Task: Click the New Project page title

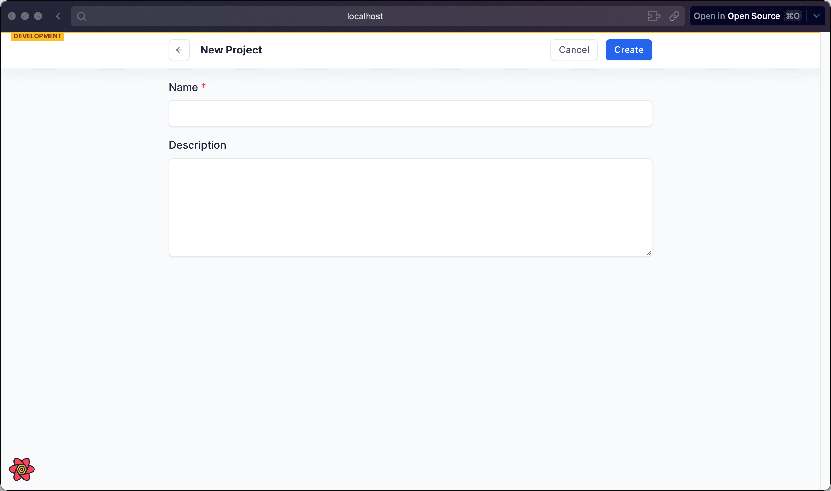Action: (231, 50)
